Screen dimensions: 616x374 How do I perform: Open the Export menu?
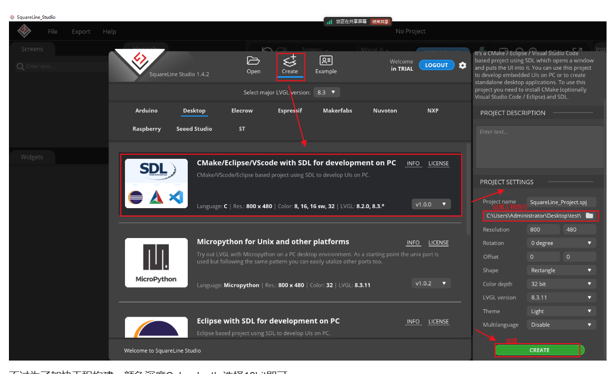tap(81, 31)
